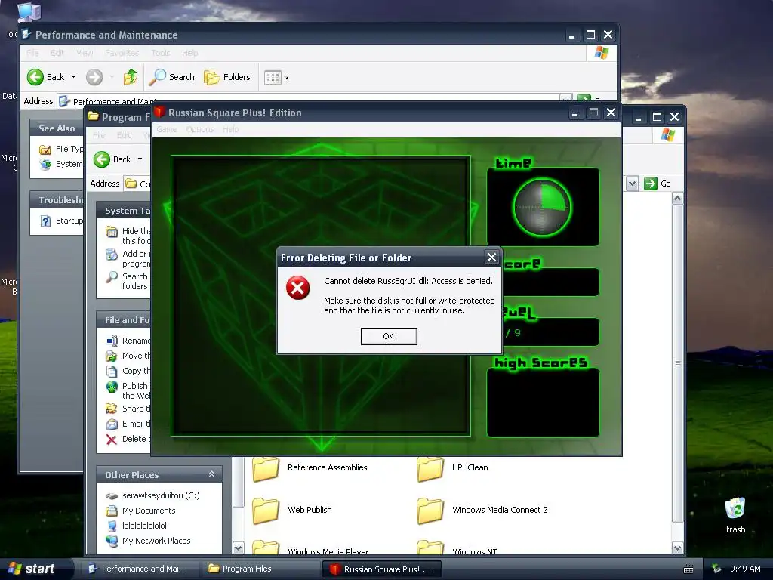Screen dimensions: 773x580
Task: Click the time dial in Russian Square
Action: coord(542,207)
